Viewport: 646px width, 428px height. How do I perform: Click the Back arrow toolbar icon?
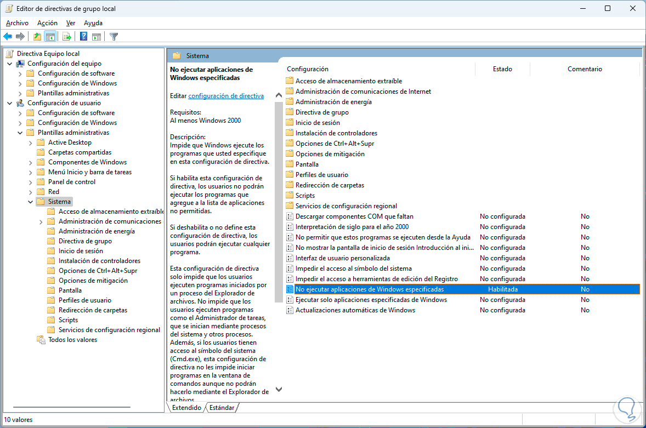tap(8, 37)
